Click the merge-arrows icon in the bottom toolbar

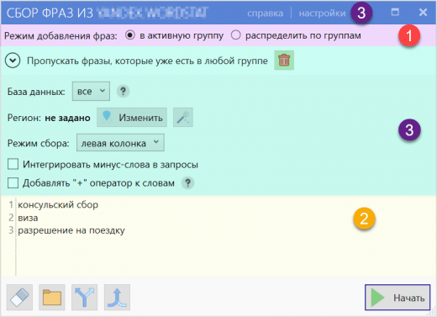tap(117, 297)
